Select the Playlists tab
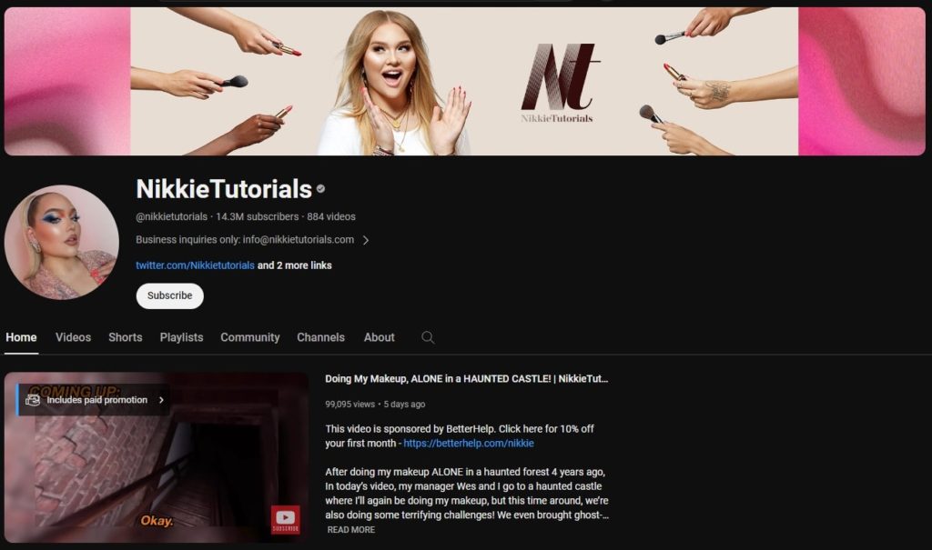The image size is (932, 550). point(181,337)
